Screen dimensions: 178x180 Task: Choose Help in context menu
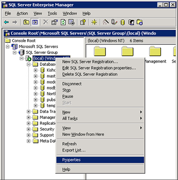point(100,169)
